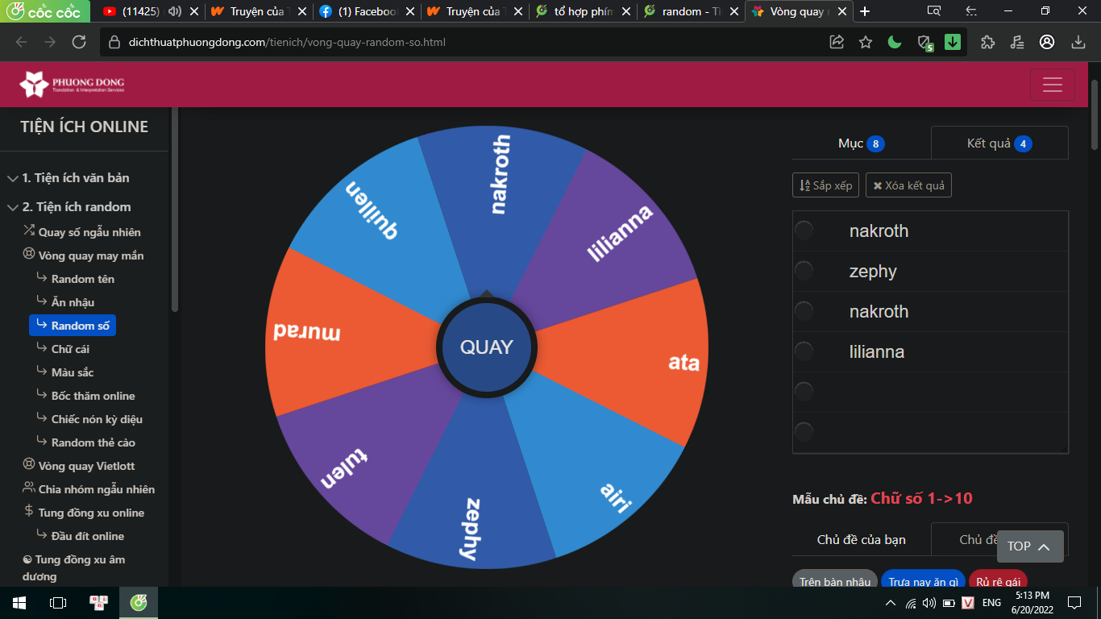
Task: Collapse the '2. Tiện ích random' section
Action: click(x=13, y=207)
